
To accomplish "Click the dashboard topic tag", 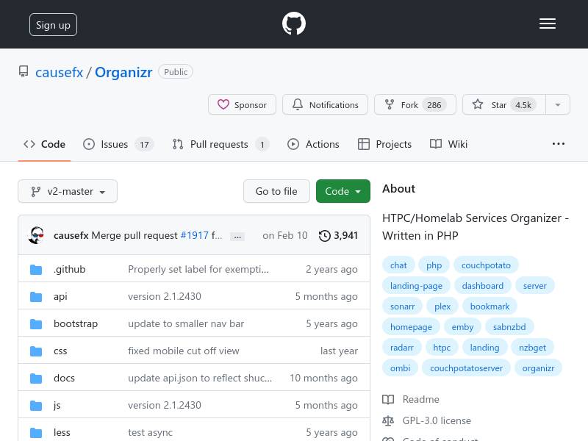I will pyautogui.click(x=483, y=286).
